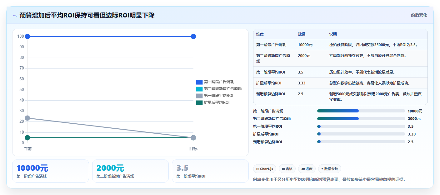The width and height of the screenshot is (440, 195).
Task: Click the chart title heading text
Action: (87, 15)
